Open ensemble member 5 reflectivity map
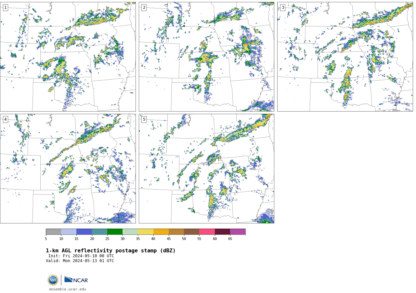Image resolution: width=416 pixels, height=293 pixels. pos(206,168)
